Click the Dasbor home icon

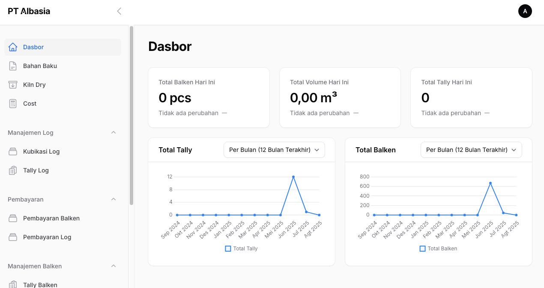click(13, 47)
